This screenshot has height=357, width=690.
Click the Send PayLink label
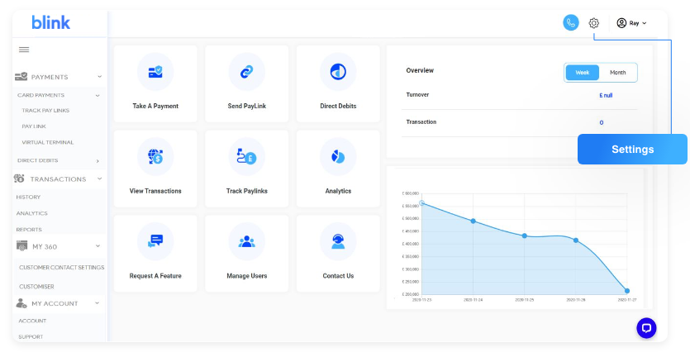click(x=246, y=106)
